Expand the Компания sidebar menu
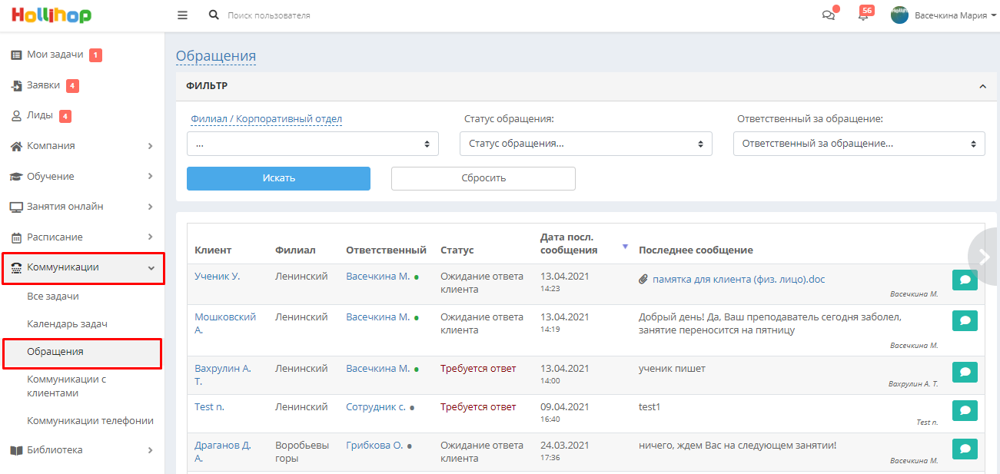The image size is (1000, 474). click(82, 146)
